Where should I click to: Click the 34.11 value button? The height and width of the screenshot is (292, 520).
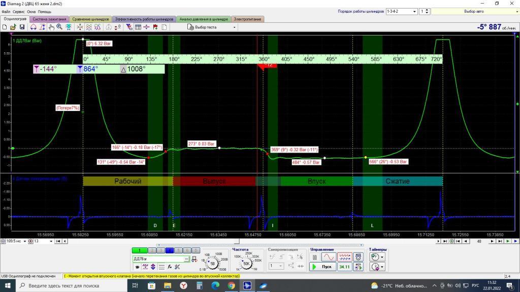[344, 267]
